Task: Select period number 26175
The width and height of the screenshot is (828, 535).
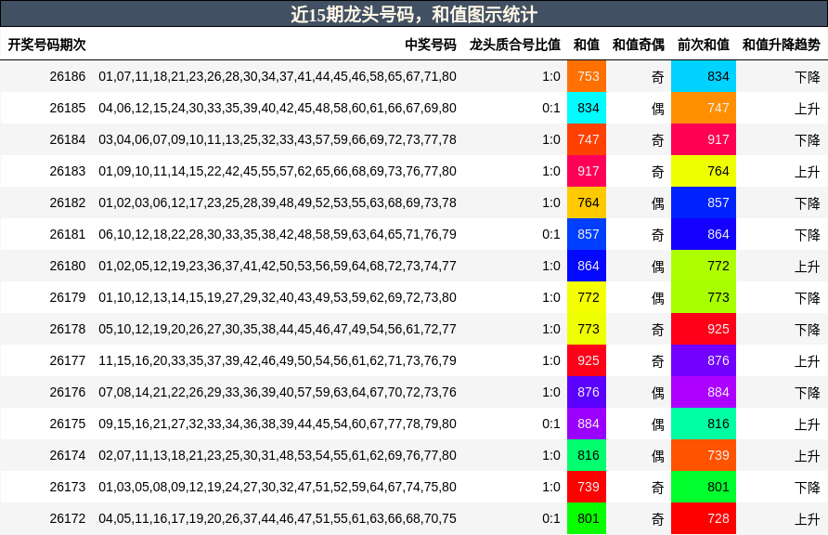Action: (x=68, y=424)
